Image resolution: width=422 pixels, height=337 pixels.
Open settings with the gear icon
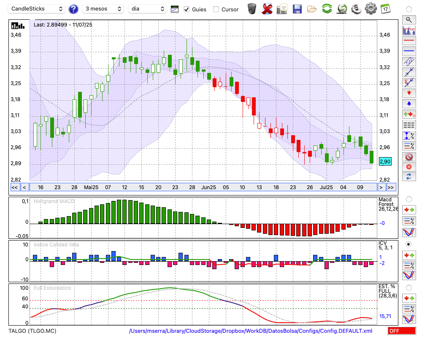tap(371, 9)
